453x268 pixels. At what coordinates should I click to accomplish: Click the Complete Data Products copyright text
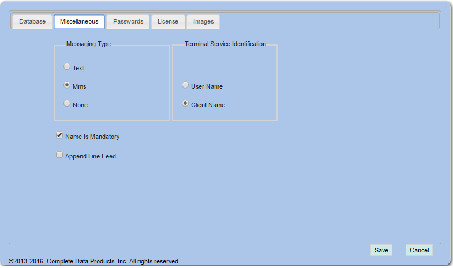point(94,261)
